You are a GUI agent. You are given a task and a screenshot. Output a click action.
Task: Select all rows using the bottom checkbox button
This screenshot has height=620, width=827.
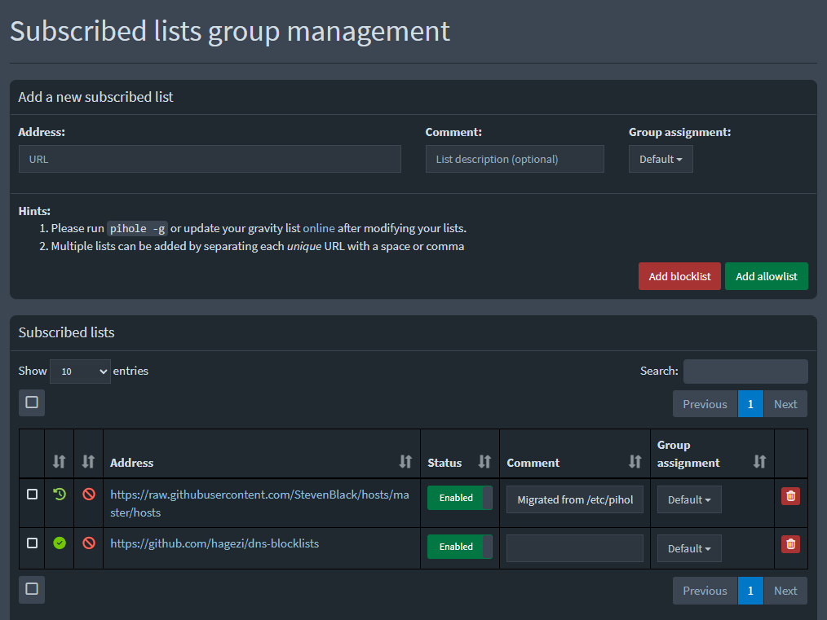pos(32,589)
